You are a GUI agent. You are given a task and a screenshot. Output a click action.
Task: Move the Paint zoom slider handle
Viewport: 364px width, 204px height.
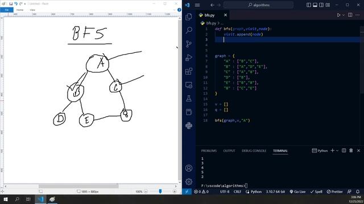(160, 192)
